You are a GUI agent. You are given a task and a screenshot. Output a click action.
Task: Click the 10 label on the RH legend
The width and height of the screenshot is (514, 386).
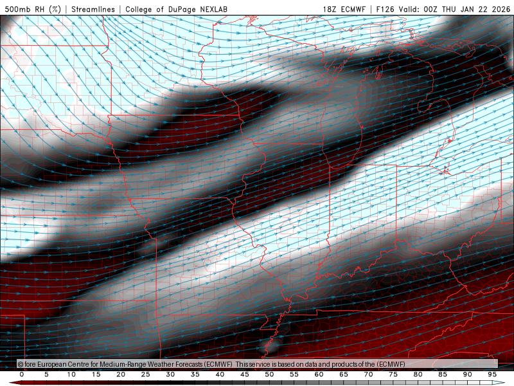(71, 374)
